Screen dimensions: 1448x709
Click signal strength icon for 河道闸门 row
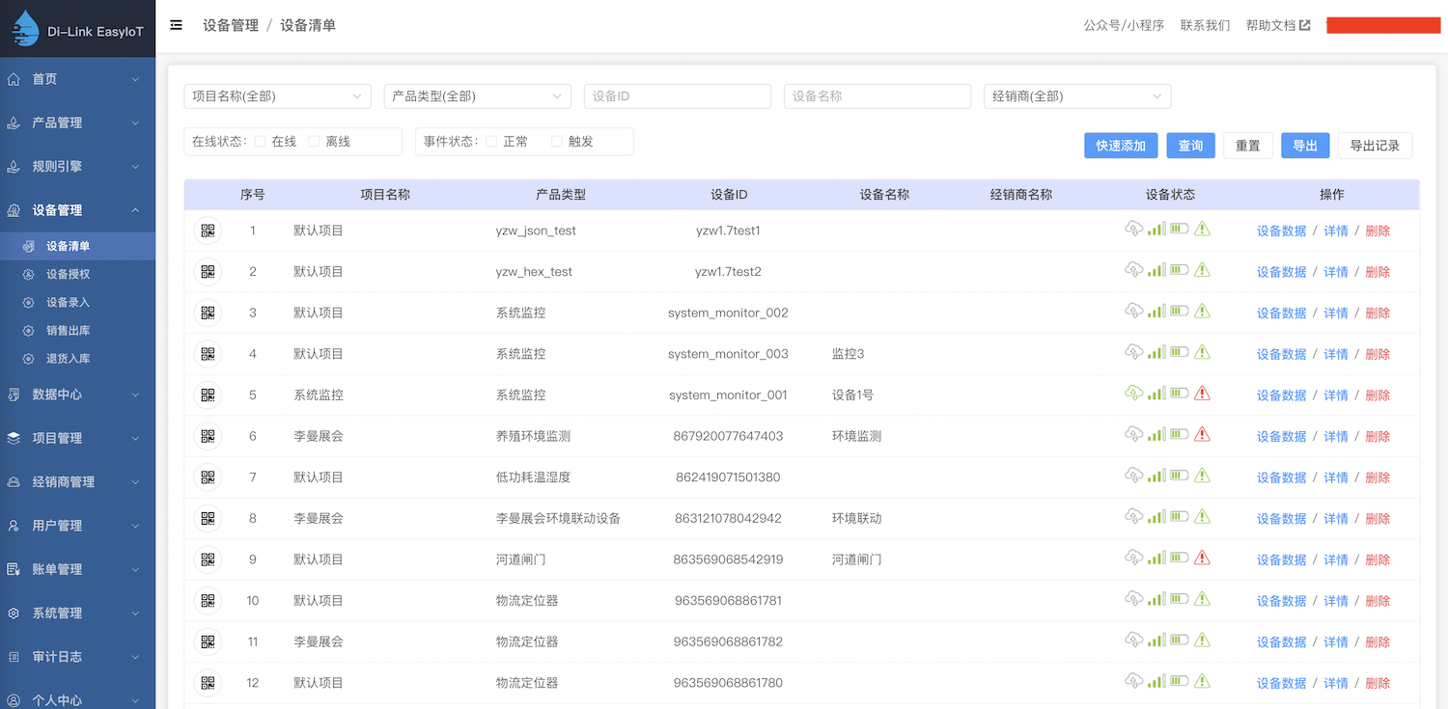coord(1156,558)
